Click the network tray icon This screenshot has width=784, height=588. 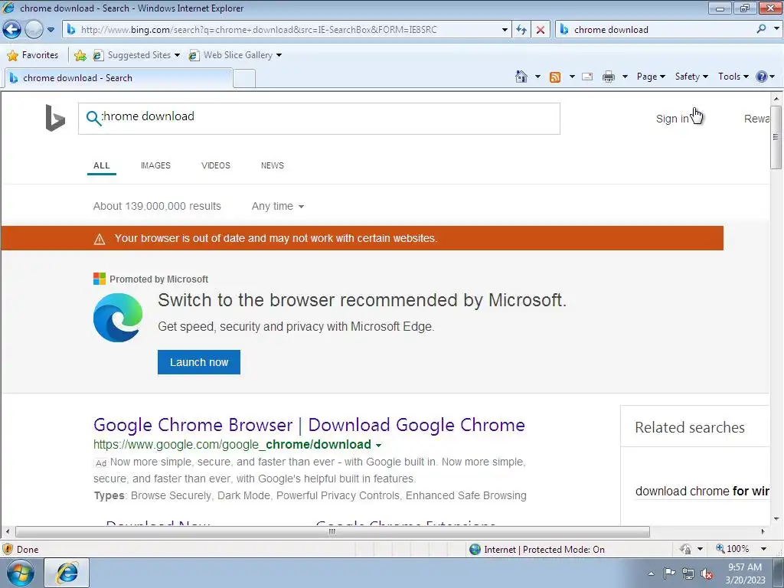[x=688, y=573]
